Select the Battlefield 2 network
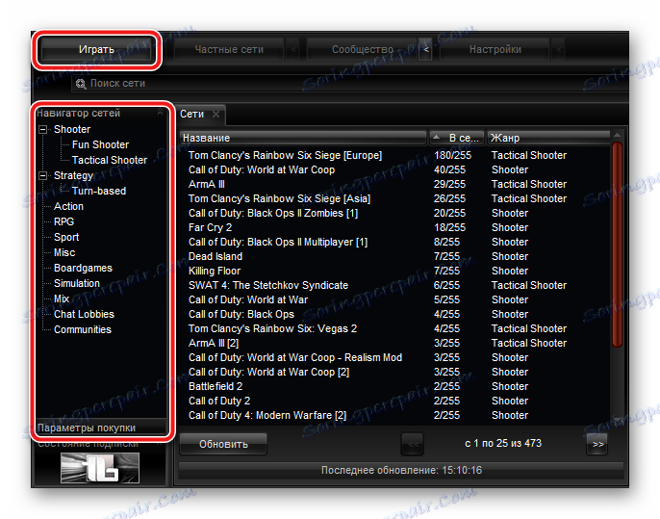Screen dimensions: 660x519 394,386
